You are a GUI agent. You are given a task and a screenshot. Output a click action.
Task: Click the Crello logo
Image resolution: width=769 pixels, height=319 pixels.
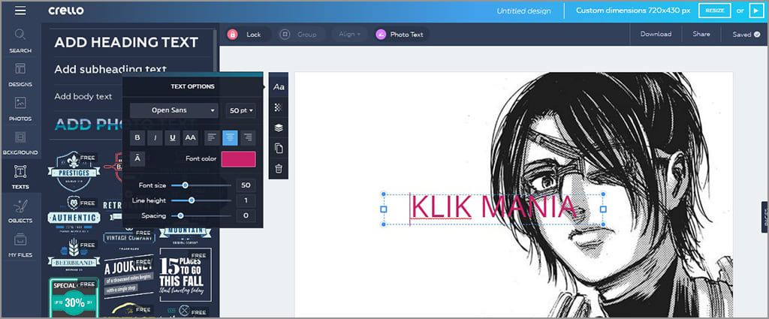[x=66, y=11]
